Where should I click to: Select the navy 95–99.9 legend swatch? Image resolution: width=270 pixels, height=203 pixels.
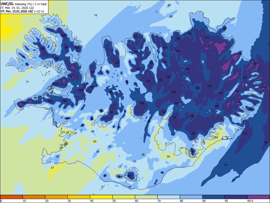click(x=236, y=197)
